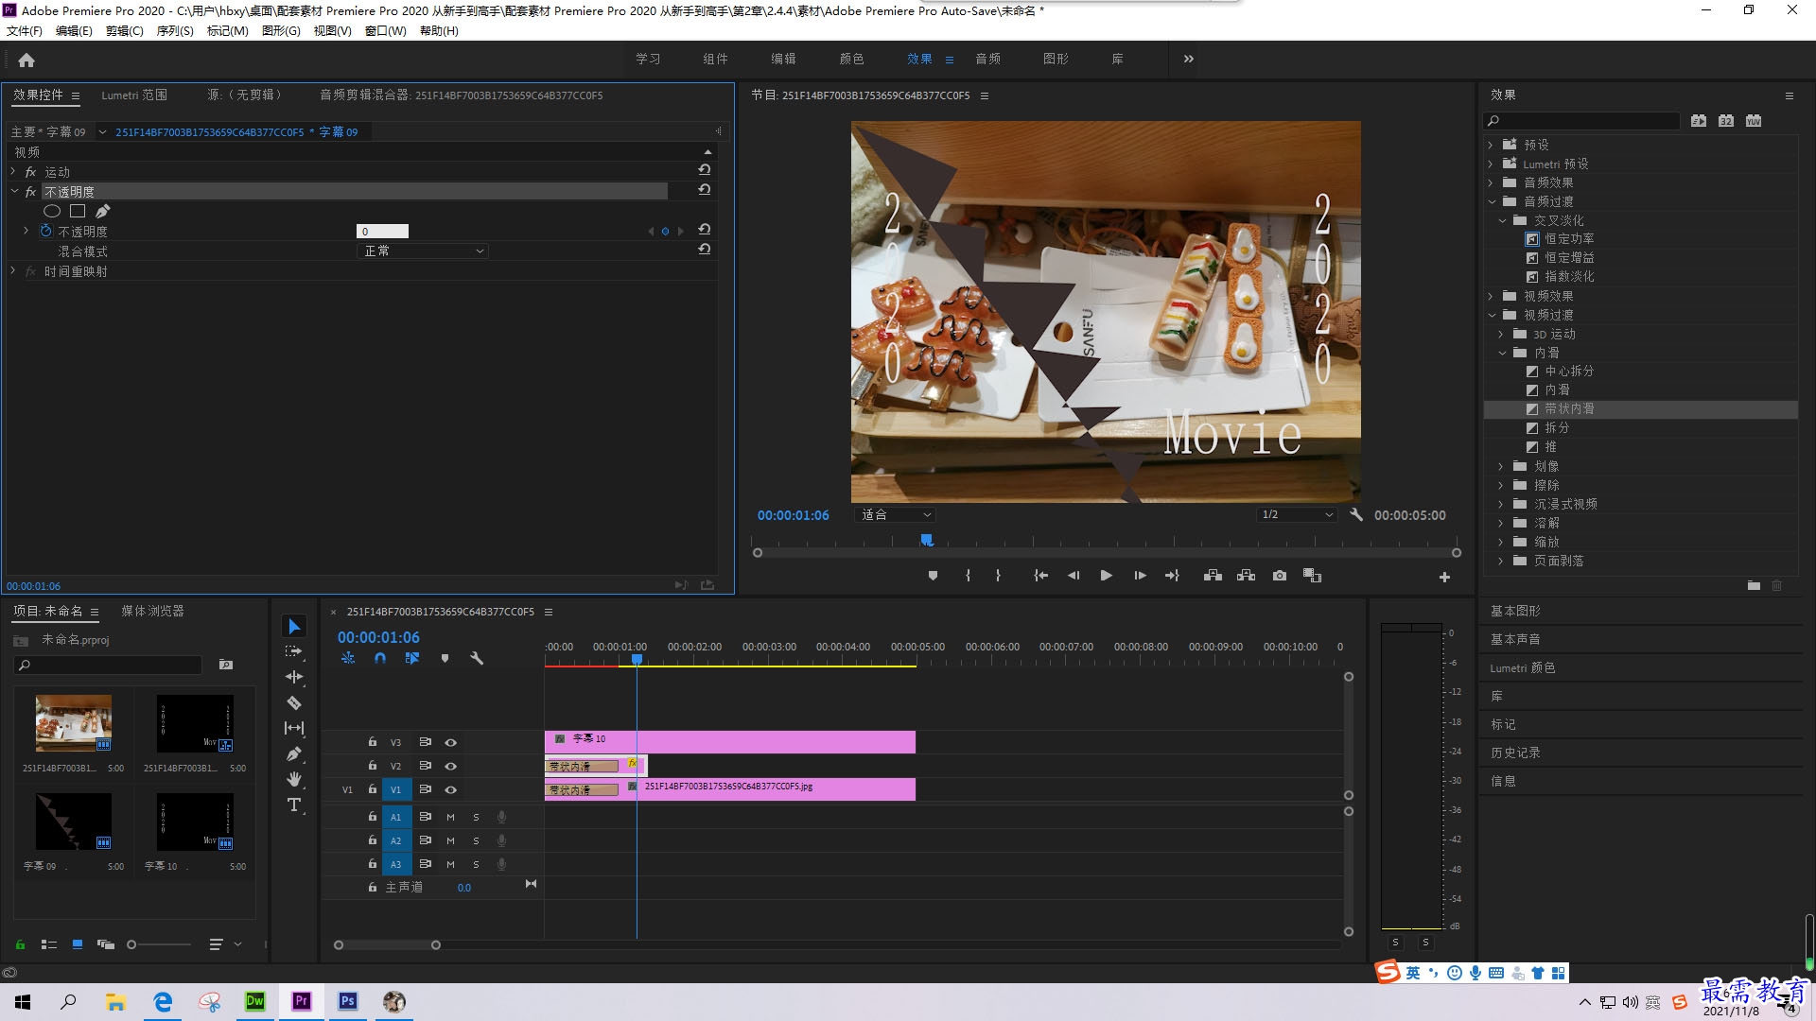
Task: Reset the Motion effect
Action: pos(705,170)
